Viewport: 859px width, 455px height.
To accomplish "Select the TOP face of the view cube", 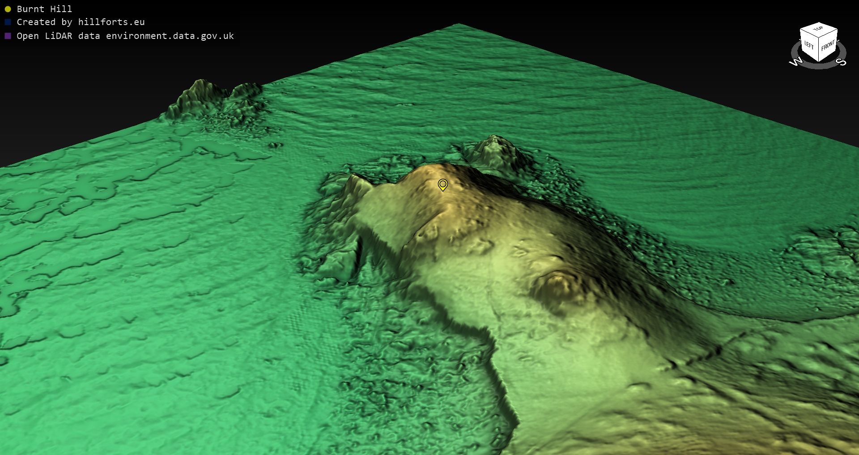I will [x=818, y=29].
